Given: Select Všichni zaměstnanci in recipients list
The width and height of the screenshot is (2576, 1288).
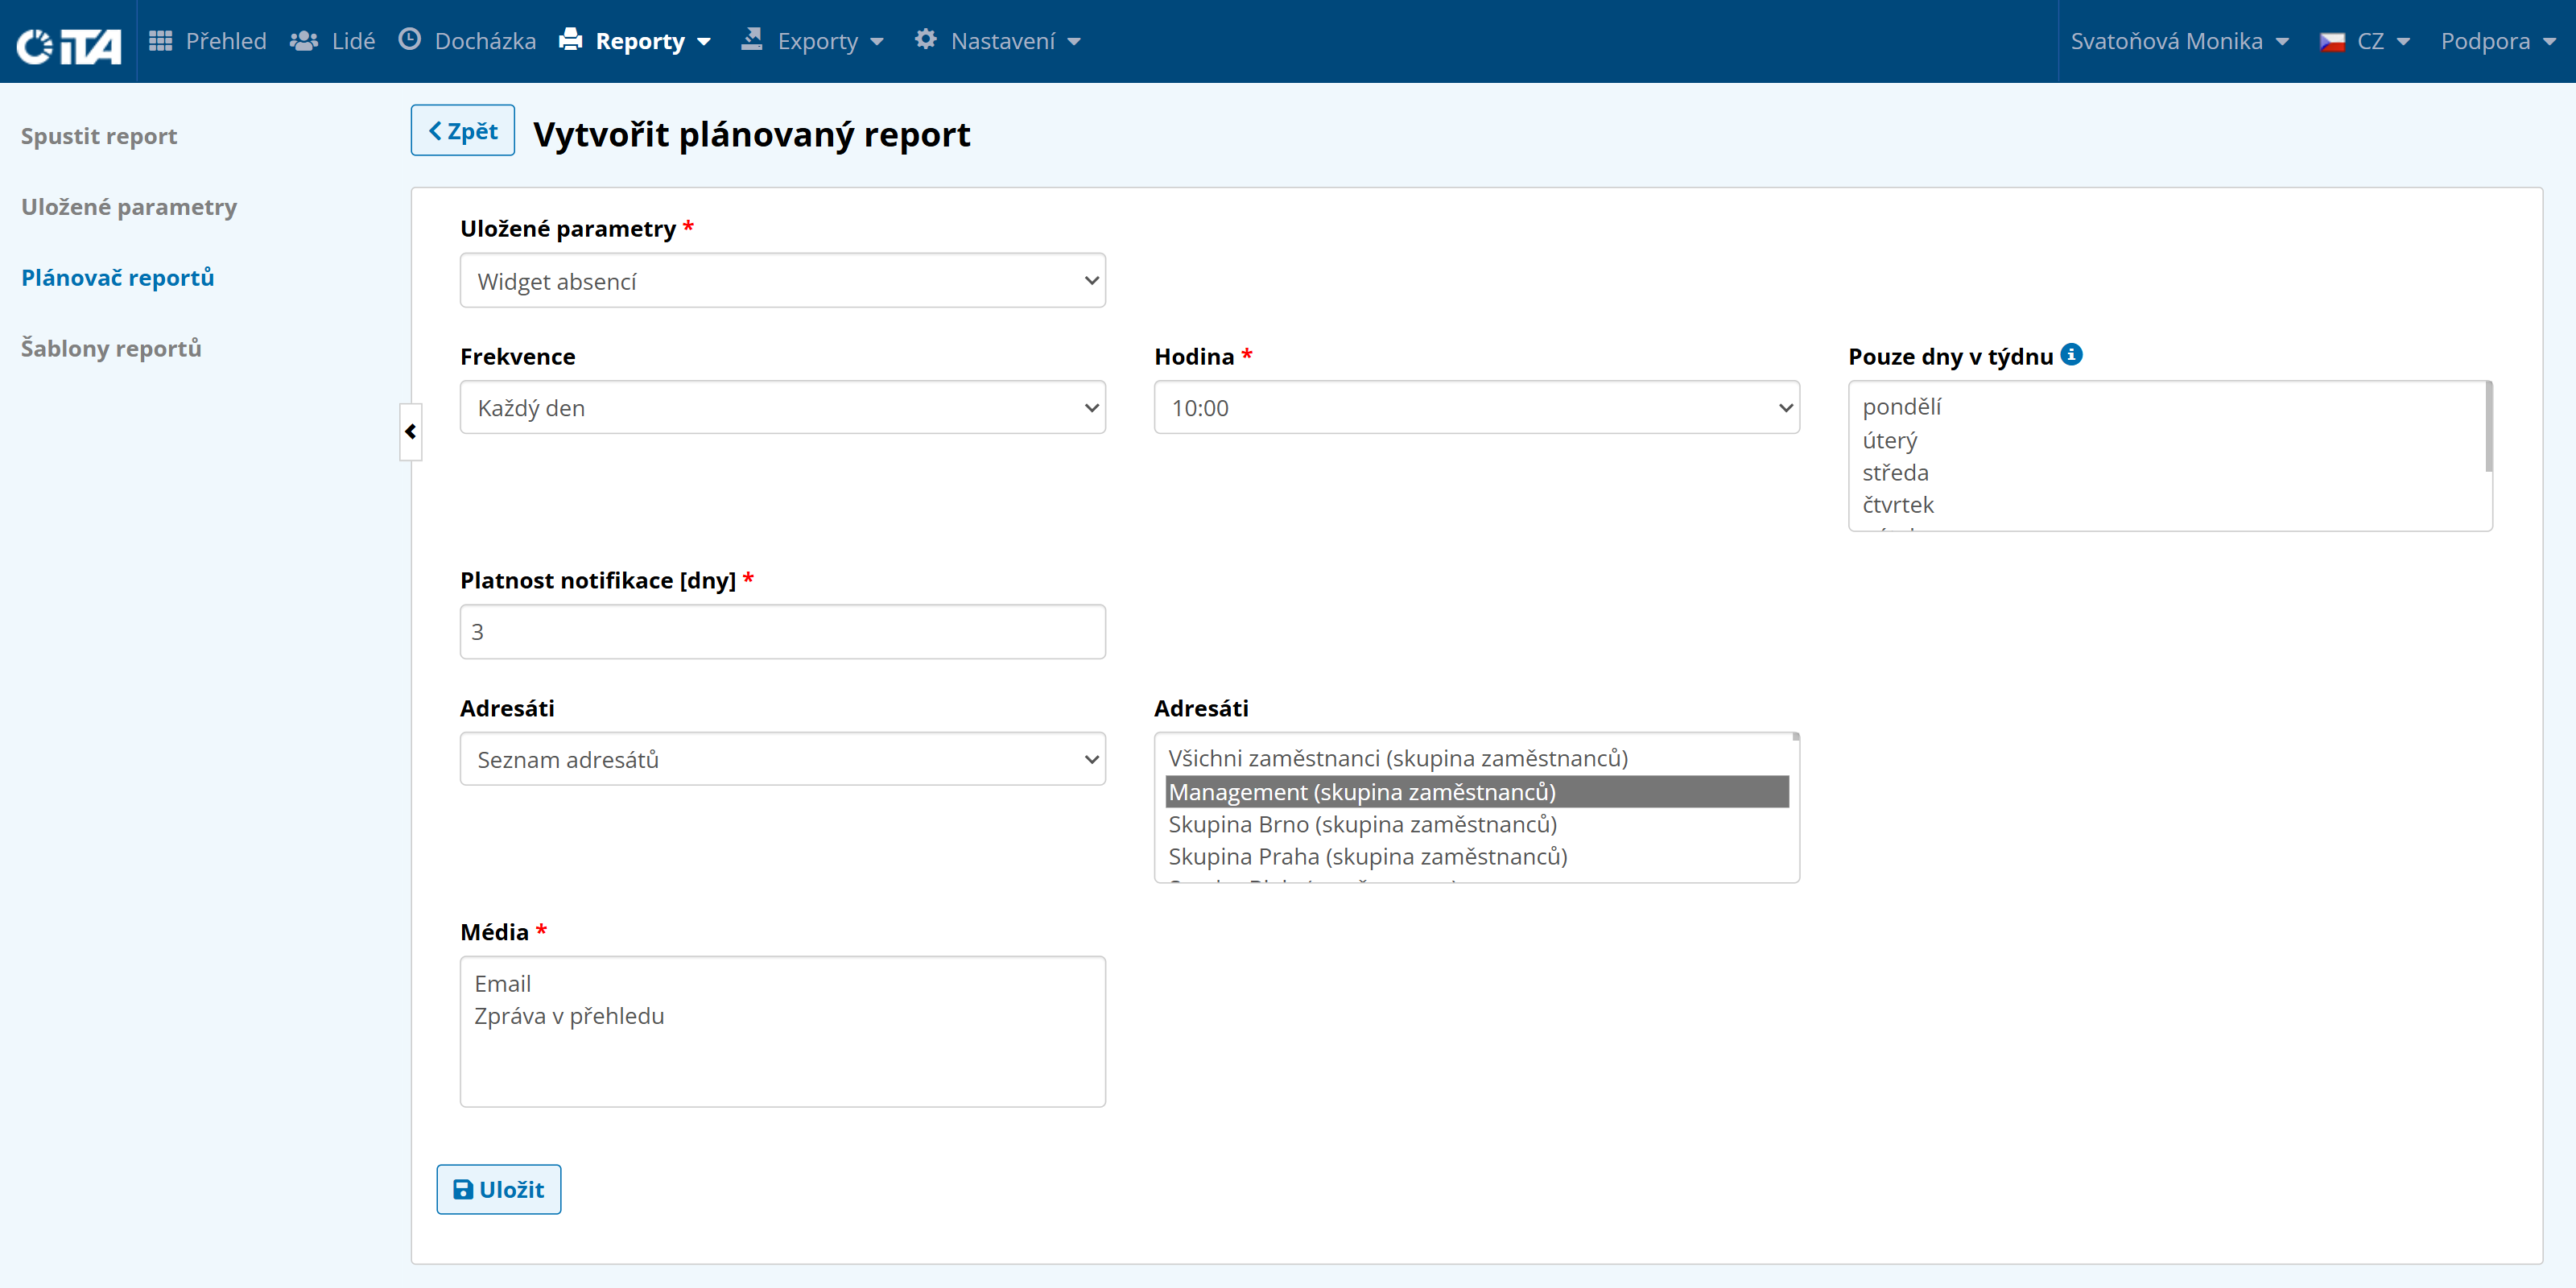Looking at the screenshot, I should click(1477, 758).
